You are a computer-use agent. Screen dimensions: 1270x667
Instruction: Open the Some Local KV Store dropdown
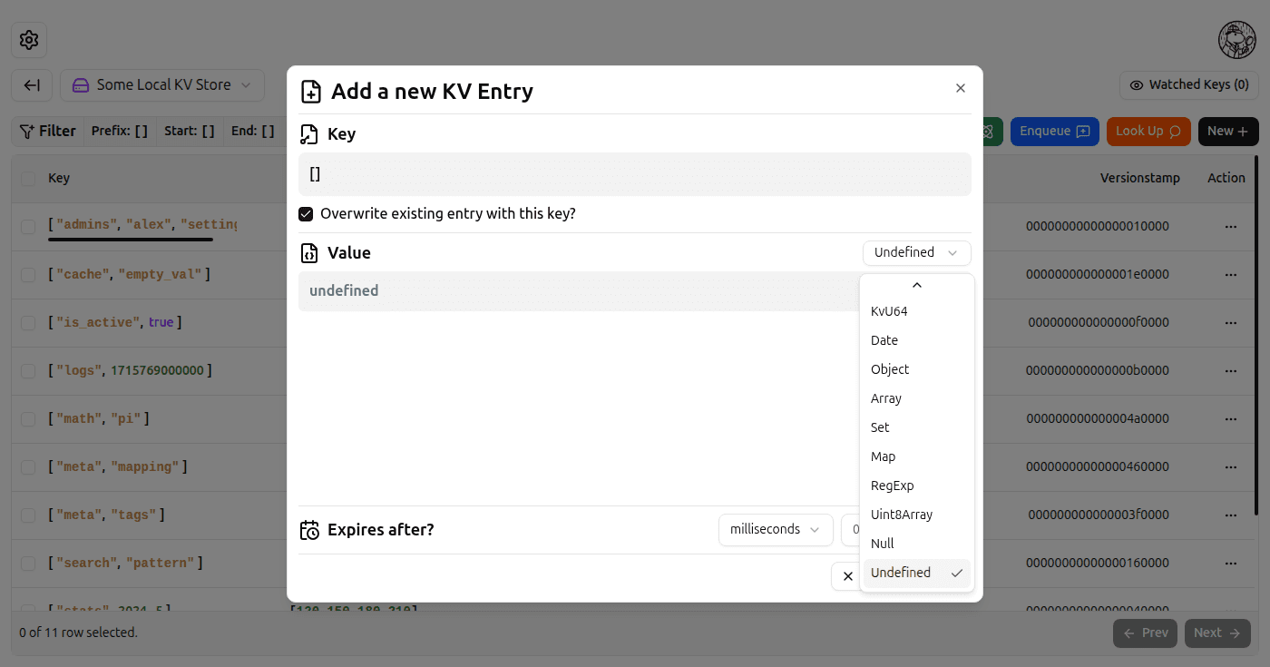[x=162, y=85]
